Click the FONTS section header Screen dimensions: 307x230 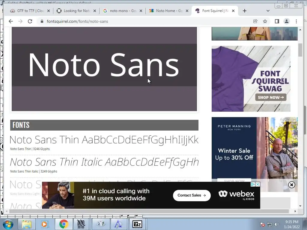point(104,125)
